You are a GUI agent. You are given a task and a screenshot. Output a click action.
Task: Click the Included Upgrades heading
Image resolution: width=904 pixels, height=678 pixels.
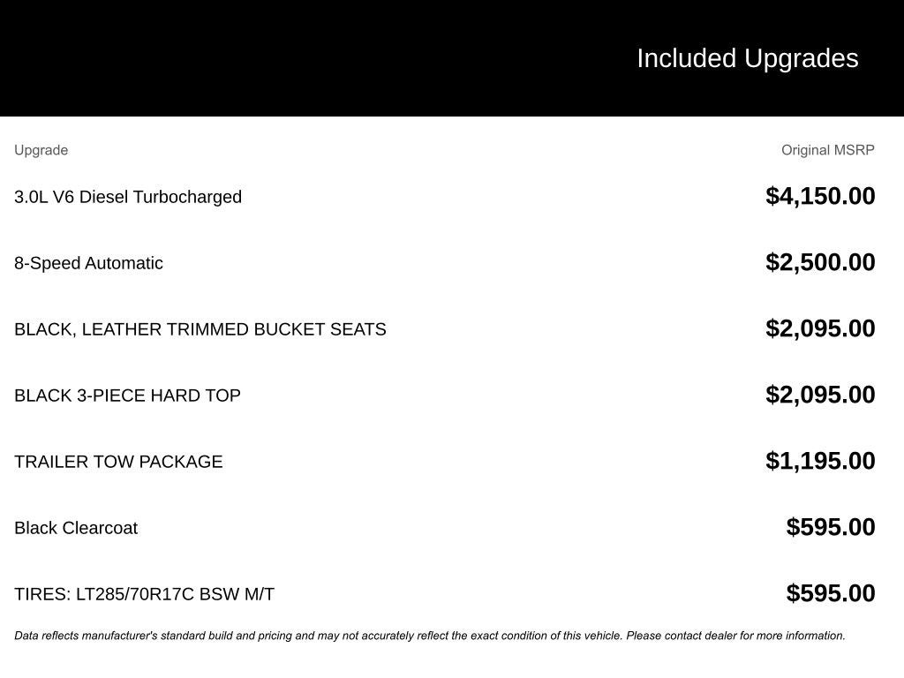click(747, 58)
